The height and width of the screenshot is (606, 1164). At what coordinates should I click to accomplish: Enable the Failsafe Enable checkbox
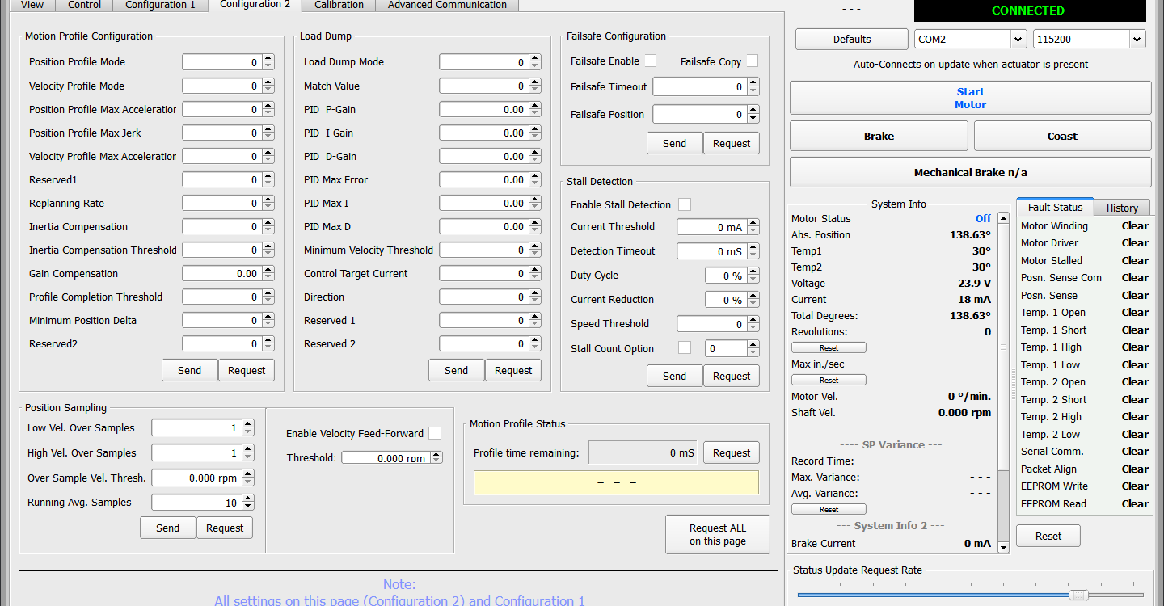tap(650, 61)
